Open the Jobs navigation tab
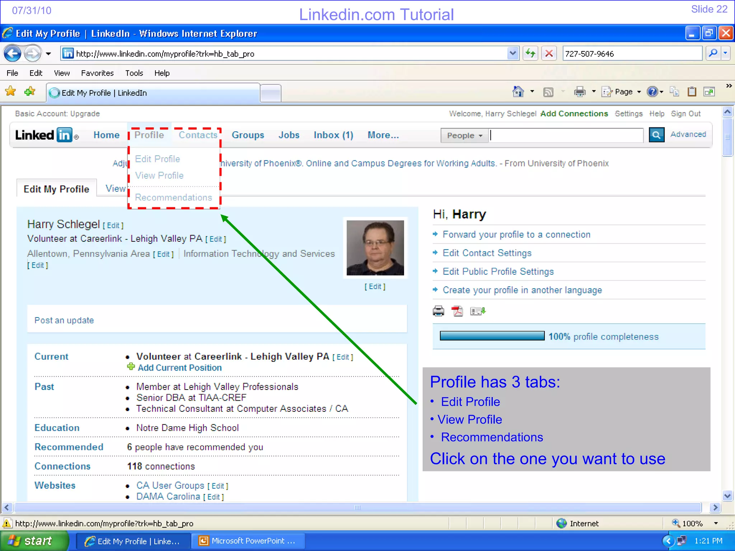 click(x=289, y=135)
